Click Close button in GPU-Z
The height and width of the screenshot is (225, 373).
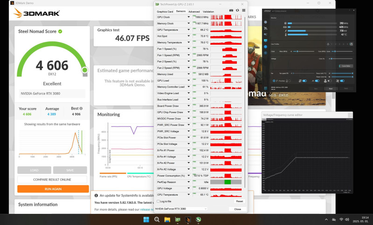[237, 209]
